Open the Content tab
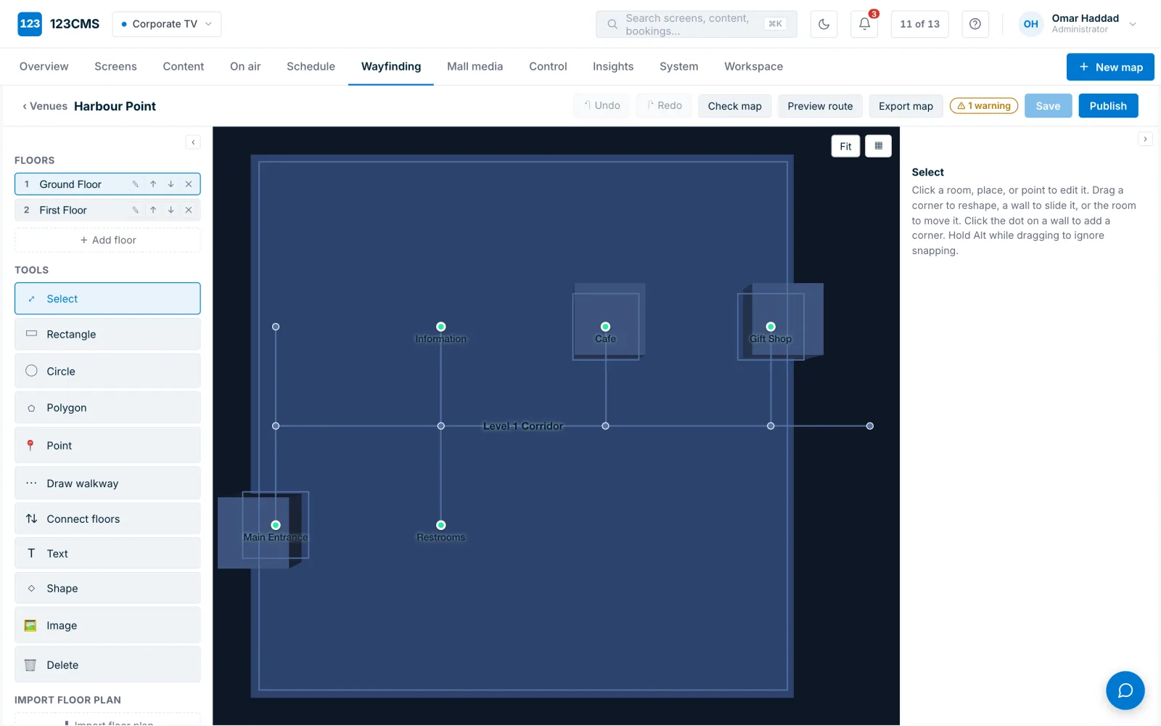The width and height of the screenshot is (1161, 726). pos(184,66)
